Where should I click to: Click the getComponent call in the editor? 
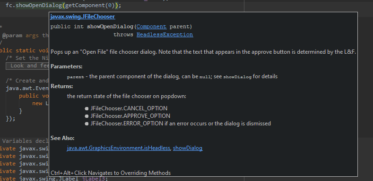click(85, 6)
